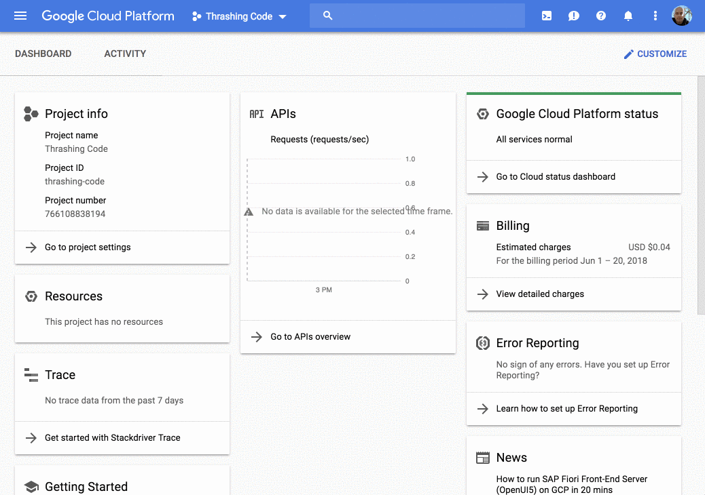Click the Getting Started graduation cap icon
Screen dimensions: 705x495
coord(31,486)
